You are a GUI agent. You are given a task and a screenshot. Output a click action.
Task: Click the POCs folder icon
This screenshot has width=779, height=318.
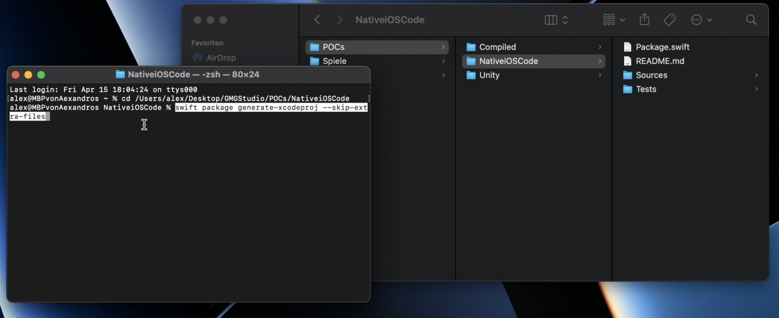(x=314, y=47)
